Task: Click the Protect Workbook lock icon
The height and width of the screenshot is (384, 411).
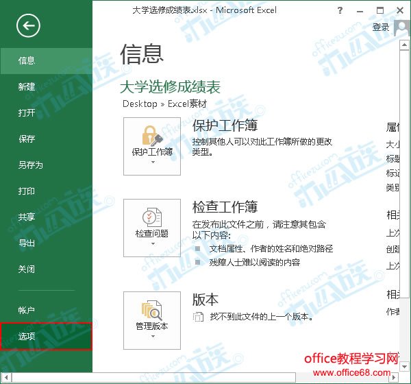Action: pos(152,136)
